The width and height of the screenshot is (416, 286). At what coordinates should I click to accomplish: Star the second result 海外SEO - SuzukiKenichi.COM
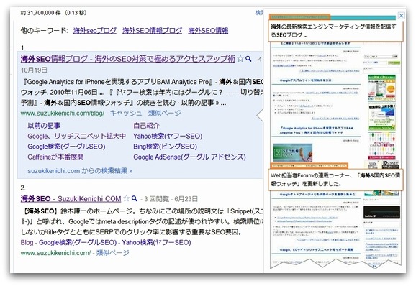(x=127, y=198)
